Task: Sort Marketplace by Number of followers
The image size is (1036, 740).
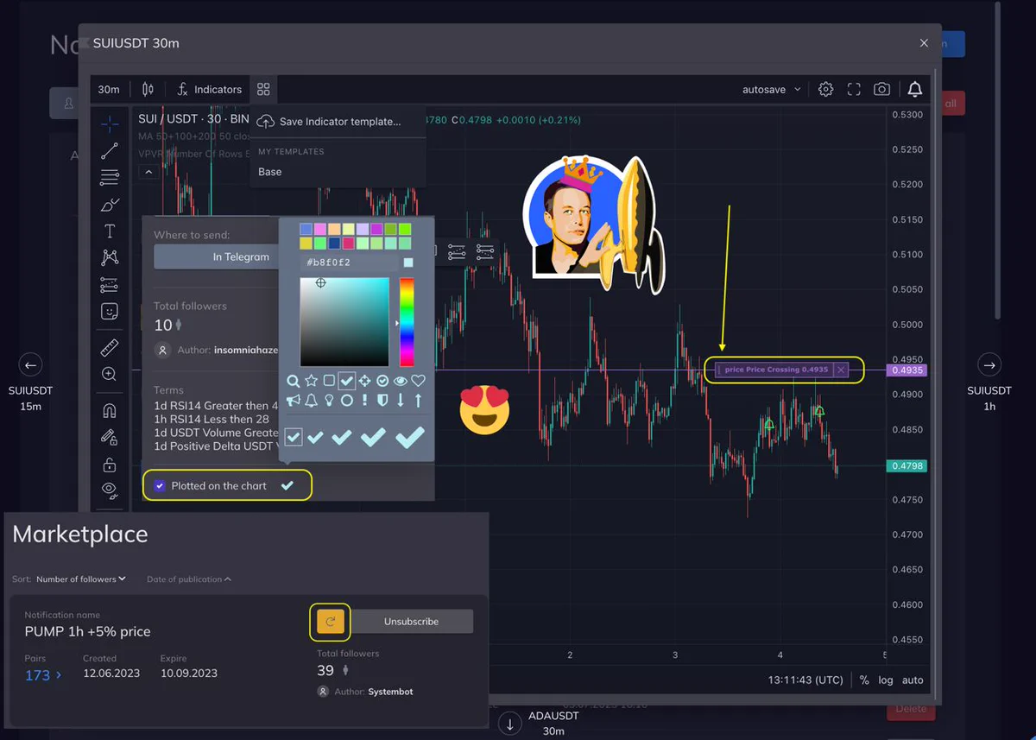Action: [x=81, y=579]
